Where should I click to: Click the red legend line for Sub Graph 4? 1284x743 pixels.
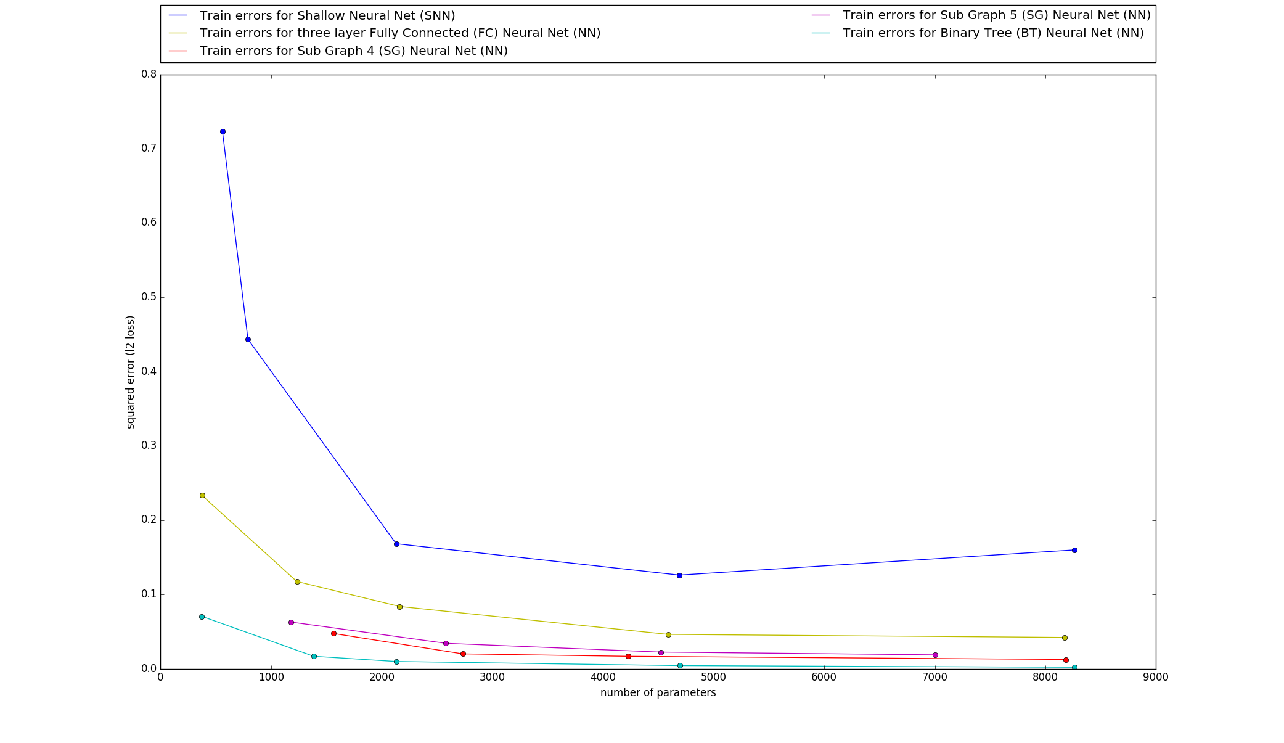[x=178, y=51]
